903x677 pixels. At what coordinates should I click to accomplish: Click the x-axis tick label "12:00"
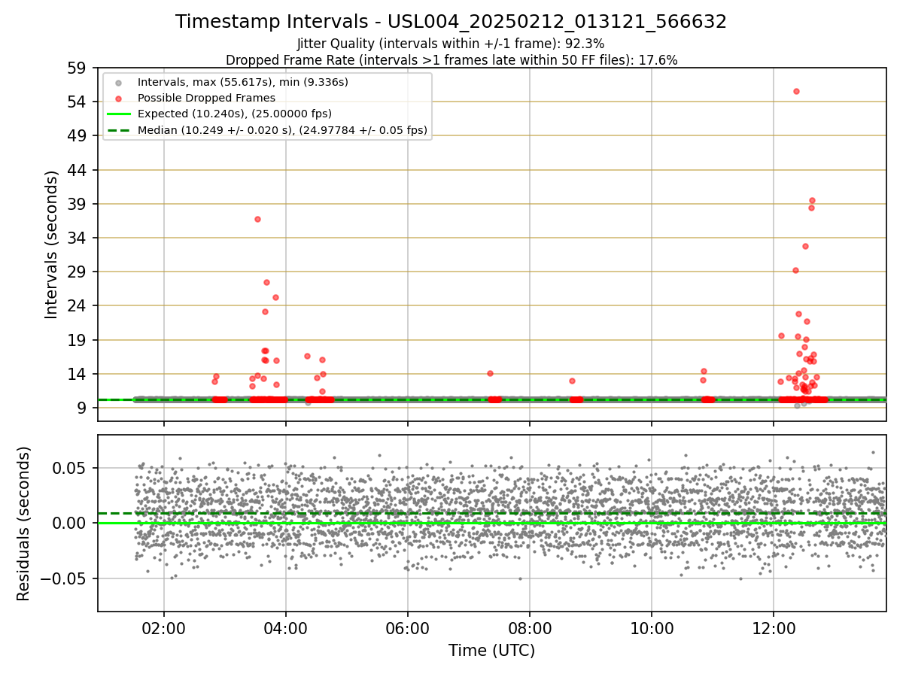tap(774, 628)
